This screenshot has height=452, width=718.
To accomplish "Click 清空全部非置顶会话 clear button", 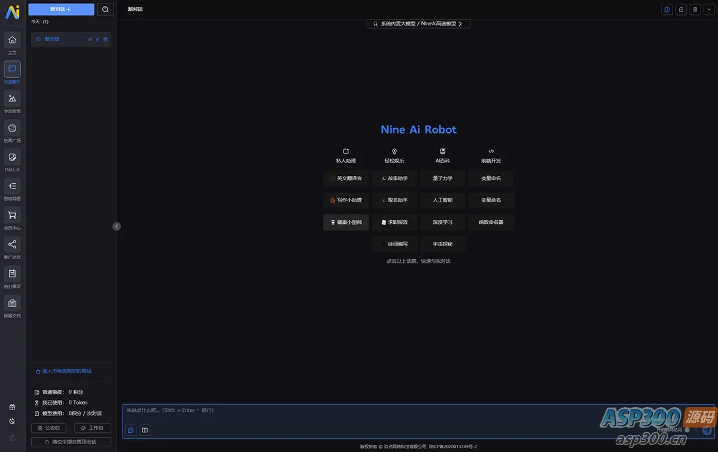I will [x=71, y=442].
